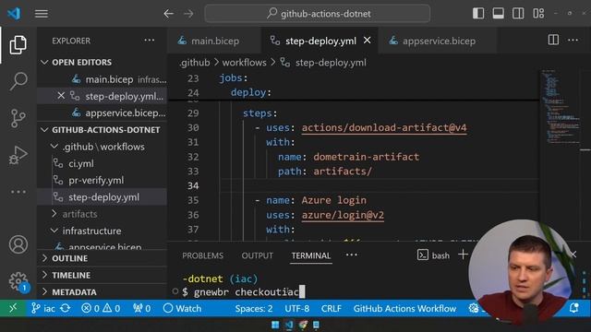591x332 pixels.
Task: Show additional activity bar views
Action: [18, 192]
